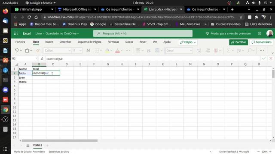Add a new sheet plus icon
Image resolution: width=275 pixels, height=154 pixels.
(47, 145)
